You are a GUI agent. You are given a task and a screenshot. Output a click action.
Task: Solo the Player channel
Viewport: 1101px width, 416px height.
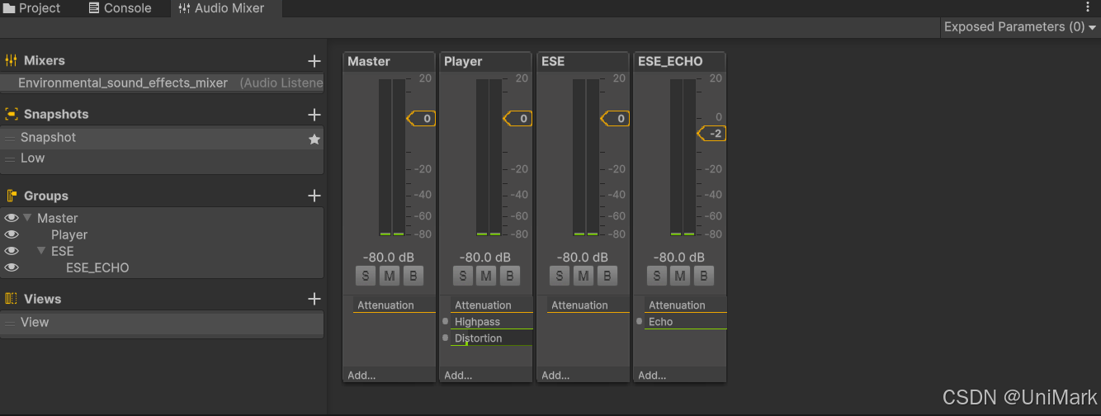[463, 276]
